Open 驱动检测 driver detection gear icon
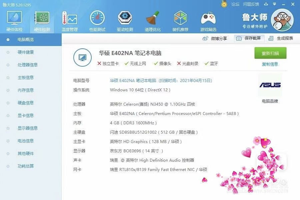Viewport: 300px width, 200px height. tap(125, 21)
